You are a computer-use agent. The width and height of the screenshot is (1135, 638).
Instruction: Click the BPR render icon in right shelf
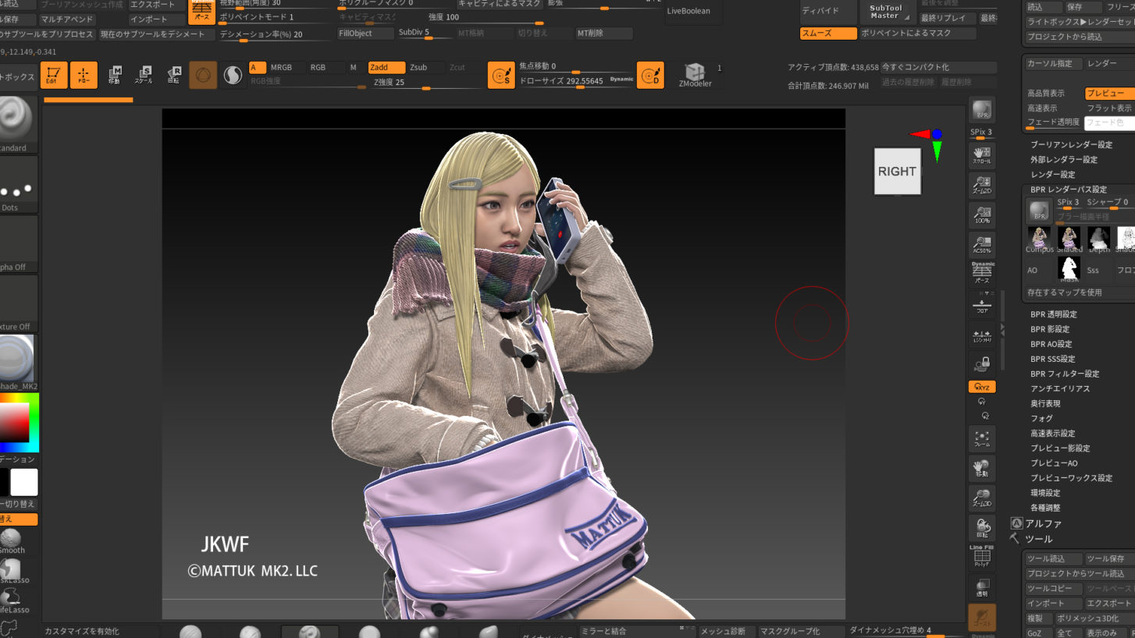click(x=982, y=110)
